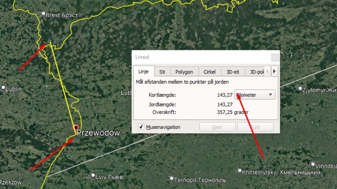Select the 3D-sti tab
The width and height of the screenshot is (337, 189).
[x=233, y=72]
